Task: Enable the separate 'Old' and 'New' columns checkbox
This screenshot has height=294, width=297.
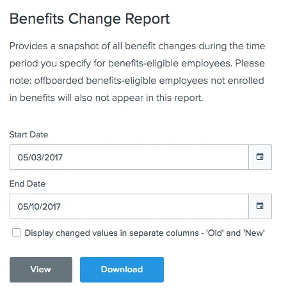Action: click(17, 233)
